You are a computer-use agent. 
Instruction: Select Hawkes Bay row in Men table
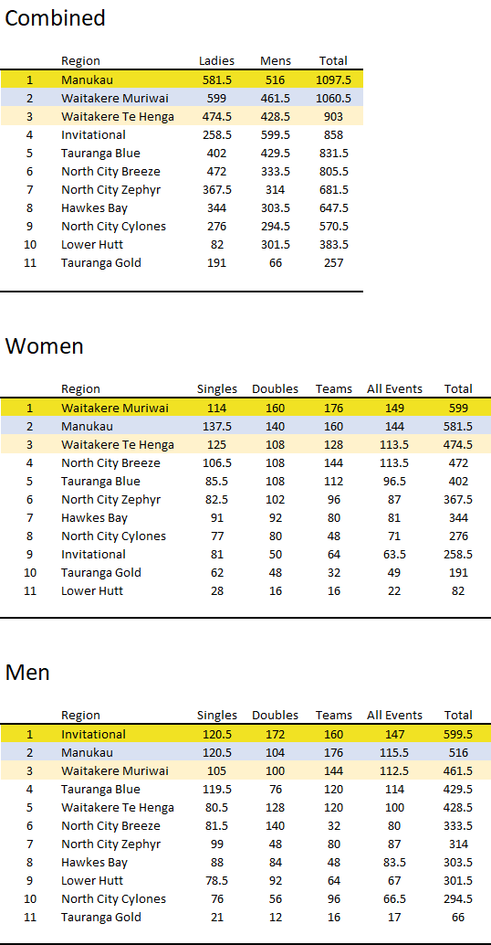click(245, 863)
